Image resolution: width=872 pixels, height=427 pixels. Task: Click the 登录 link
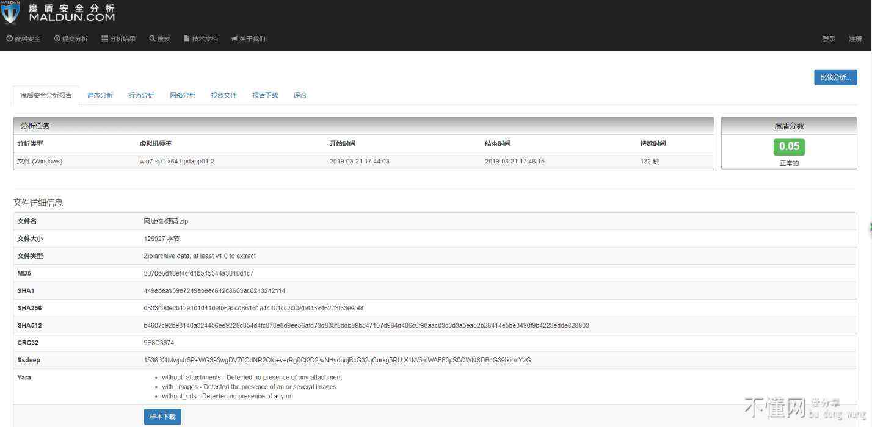(829, 39)
